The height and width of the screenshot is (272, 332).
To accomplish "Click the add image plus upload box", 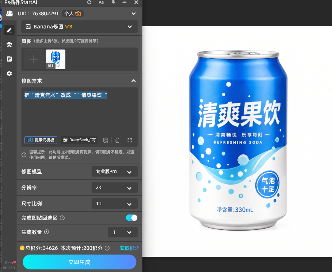I will coord(34,59).
